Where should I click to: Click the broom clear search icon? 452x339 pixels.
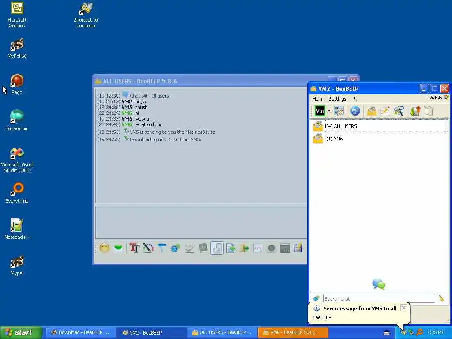pos(441,298)
